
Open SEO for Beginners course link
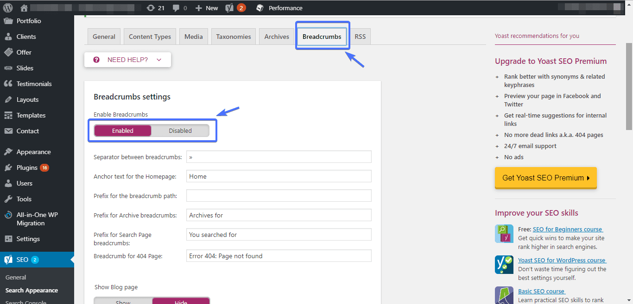pos(567,229)
